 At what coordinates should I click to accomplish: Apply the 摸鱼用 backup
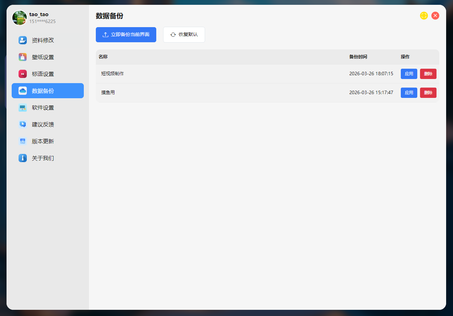pos(409,93)
